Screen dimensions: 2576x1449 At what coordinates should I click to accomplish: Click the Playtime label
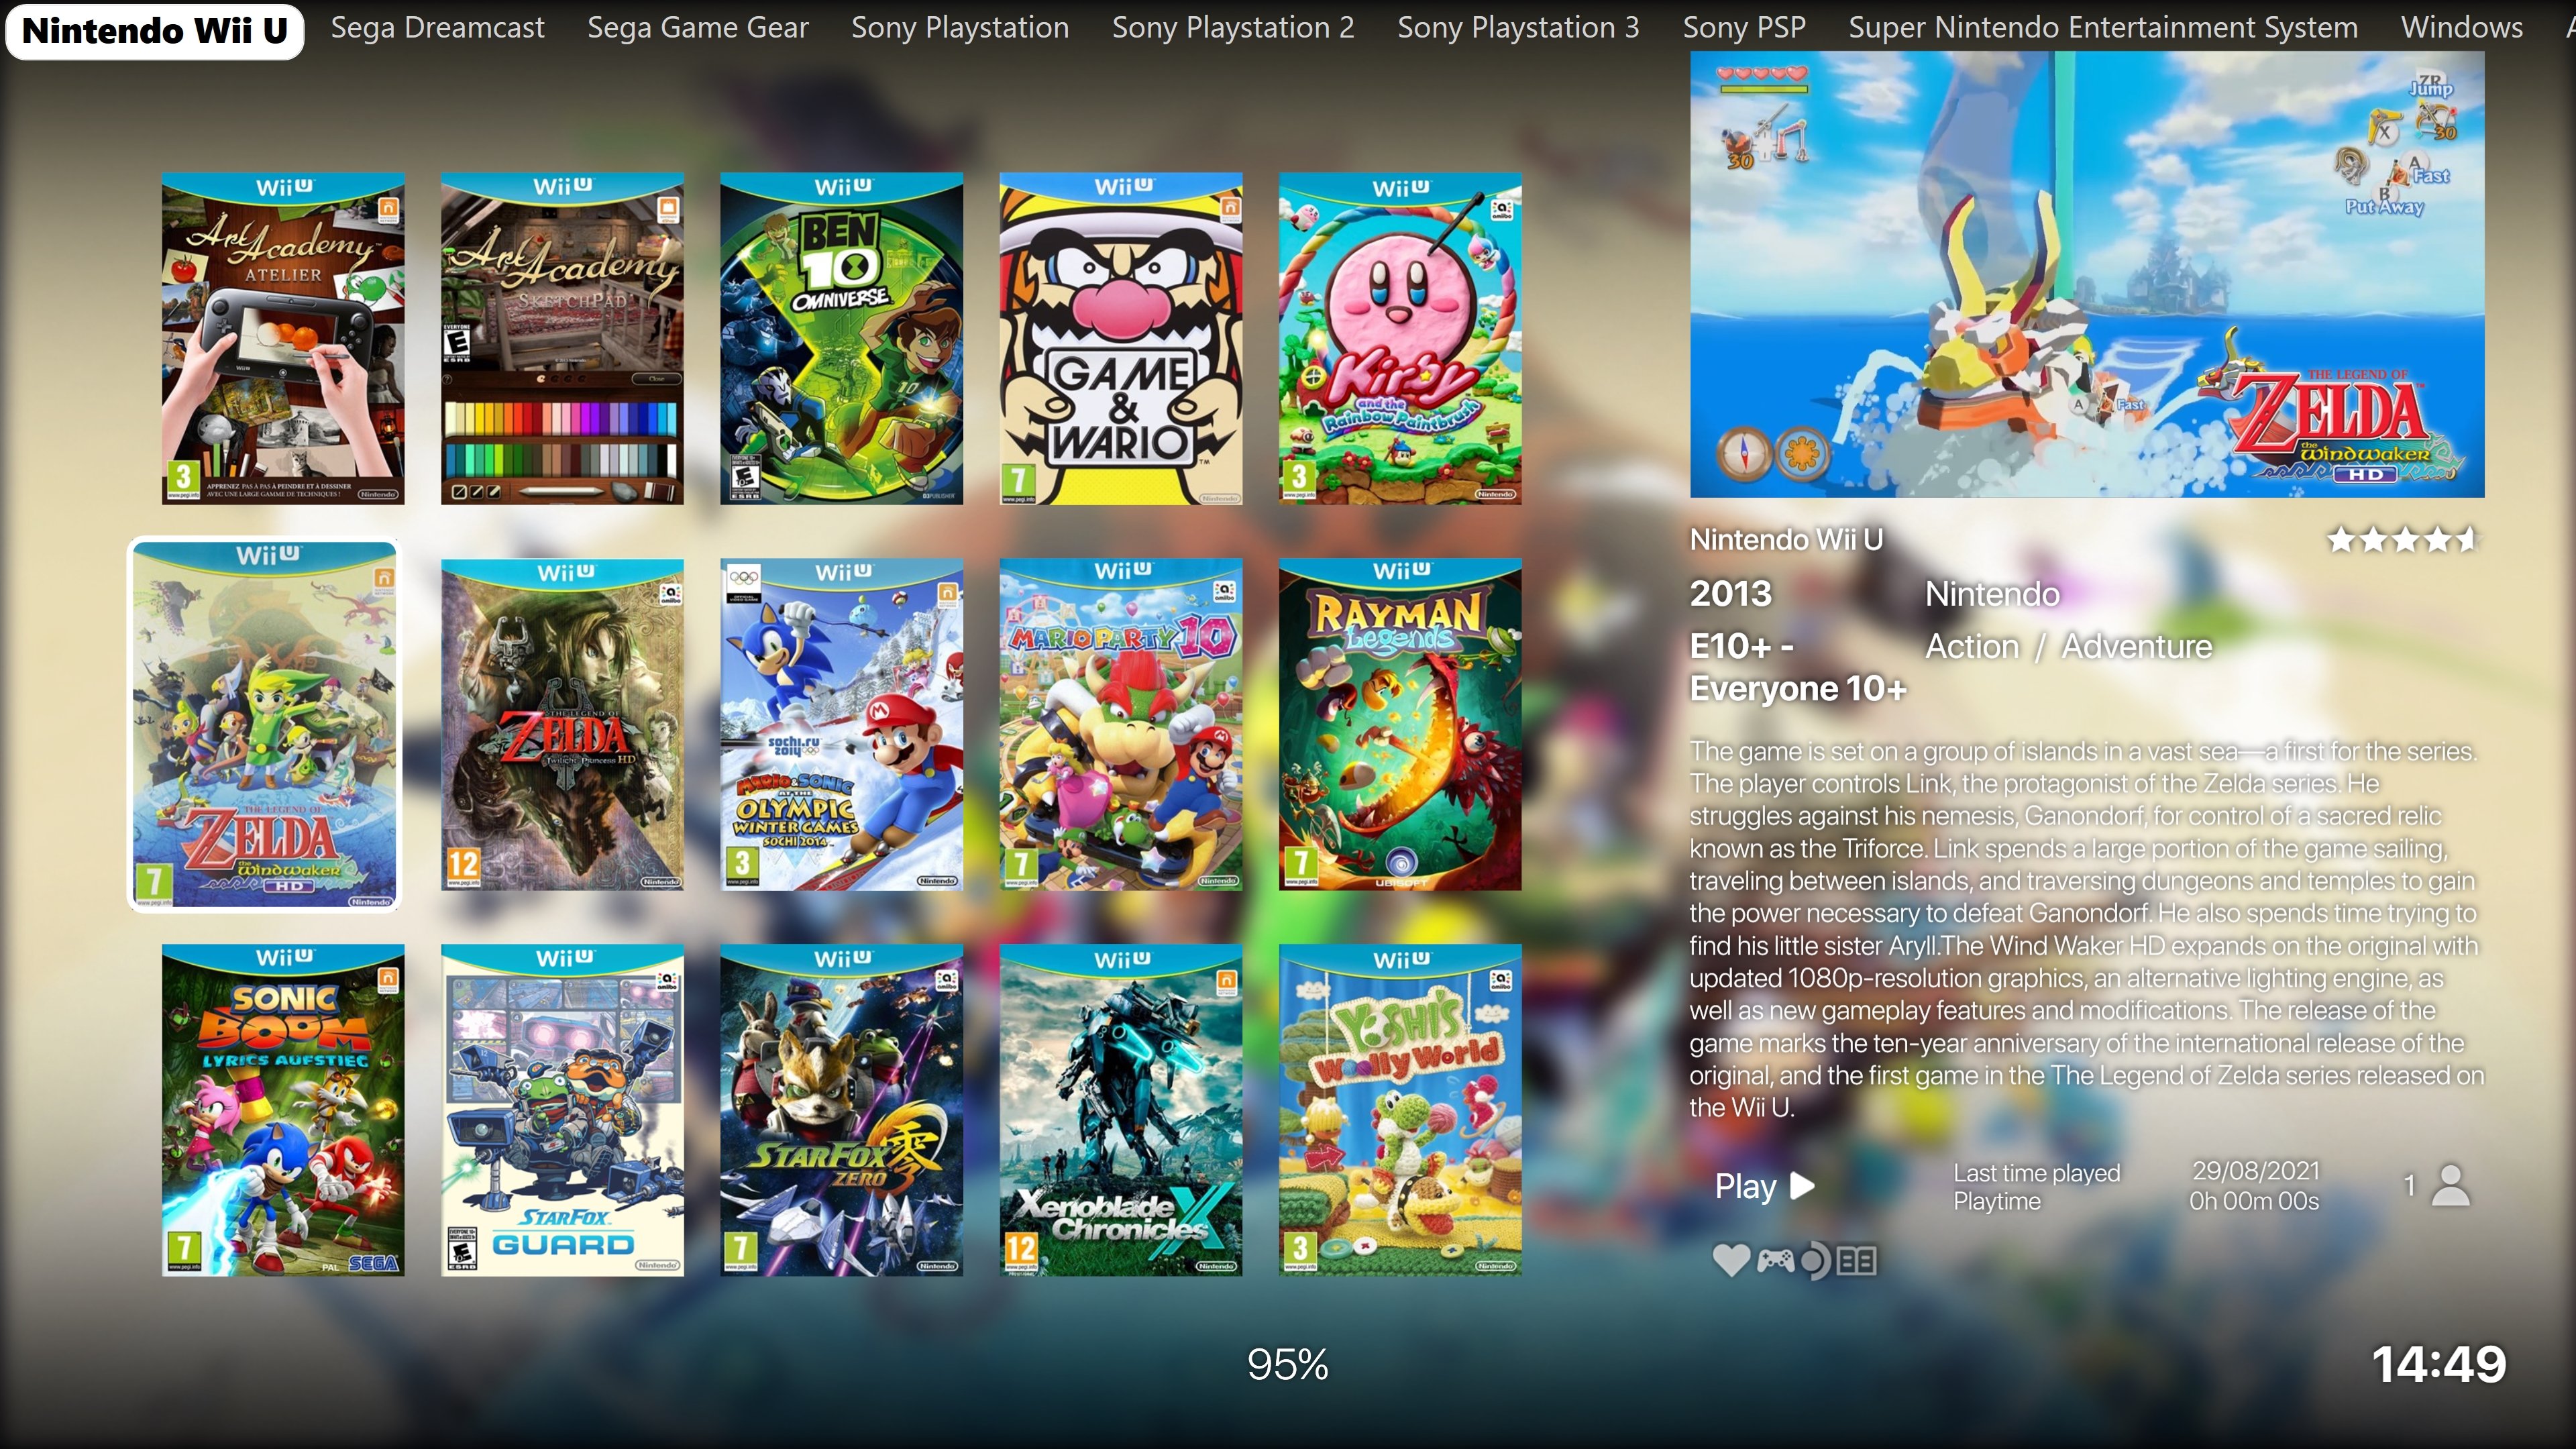tap(1997, 1201)
